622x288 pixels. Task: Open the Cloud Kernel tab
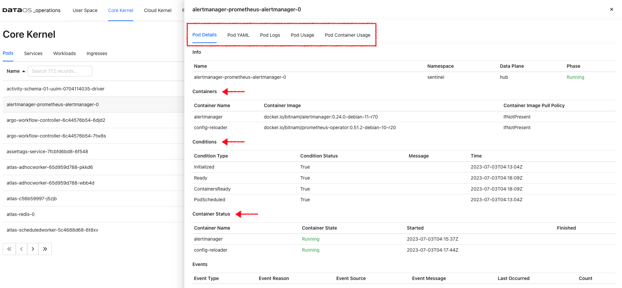click(x=158, y=10)
